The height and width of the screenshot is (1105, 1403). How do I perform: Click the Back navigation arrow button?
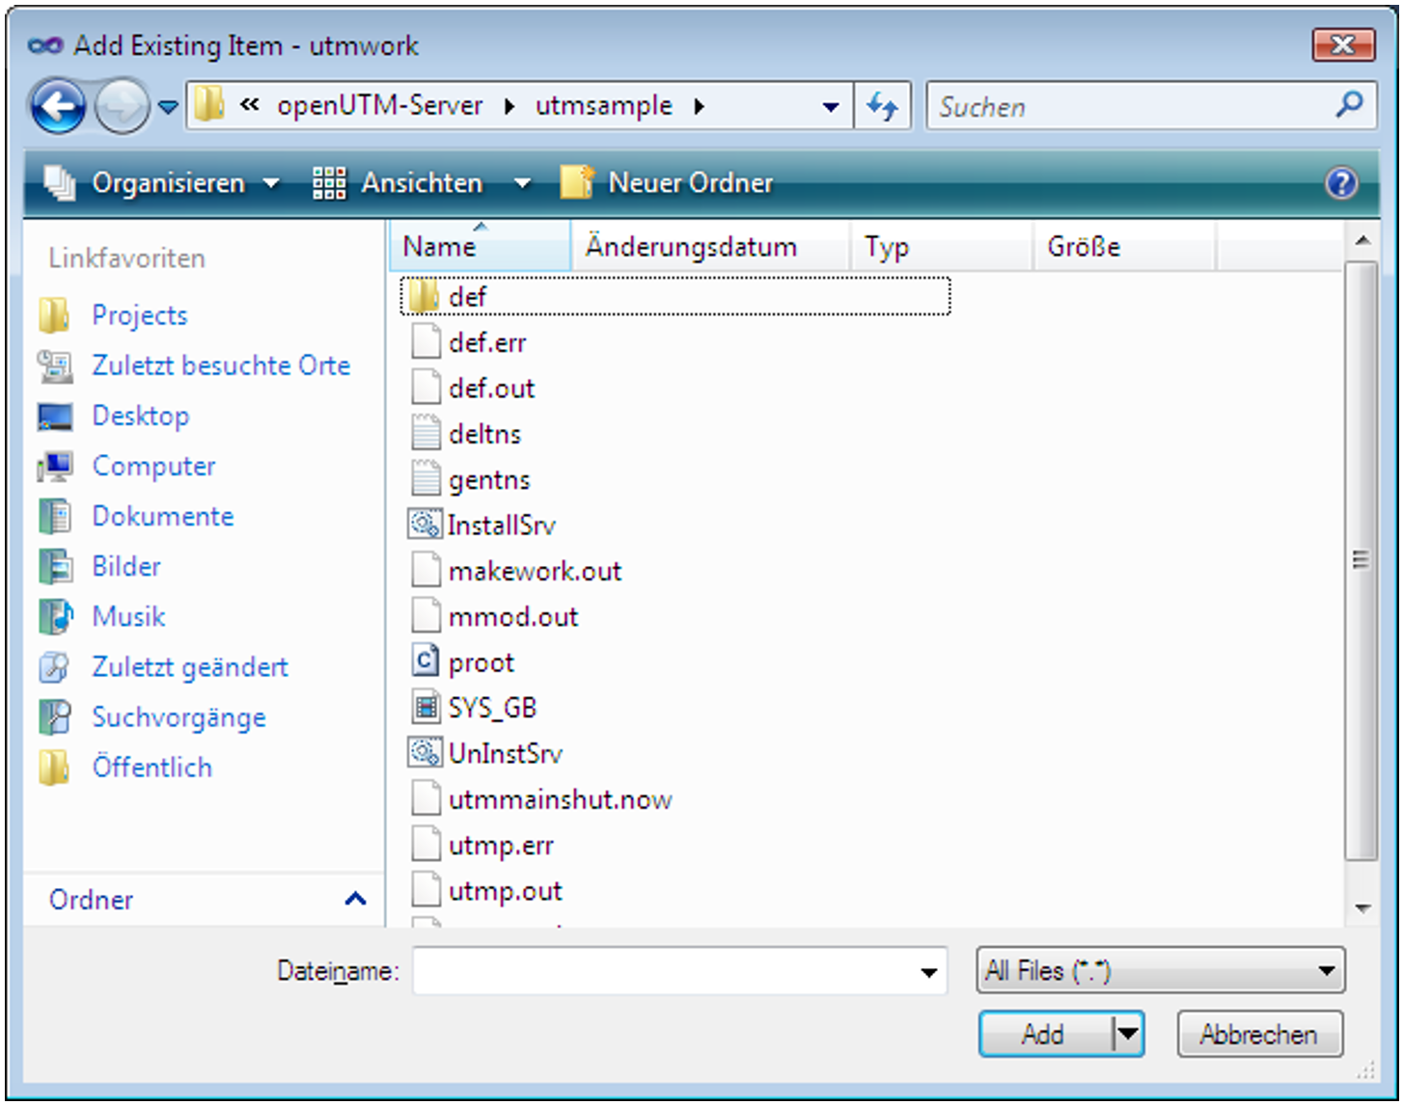59,106
